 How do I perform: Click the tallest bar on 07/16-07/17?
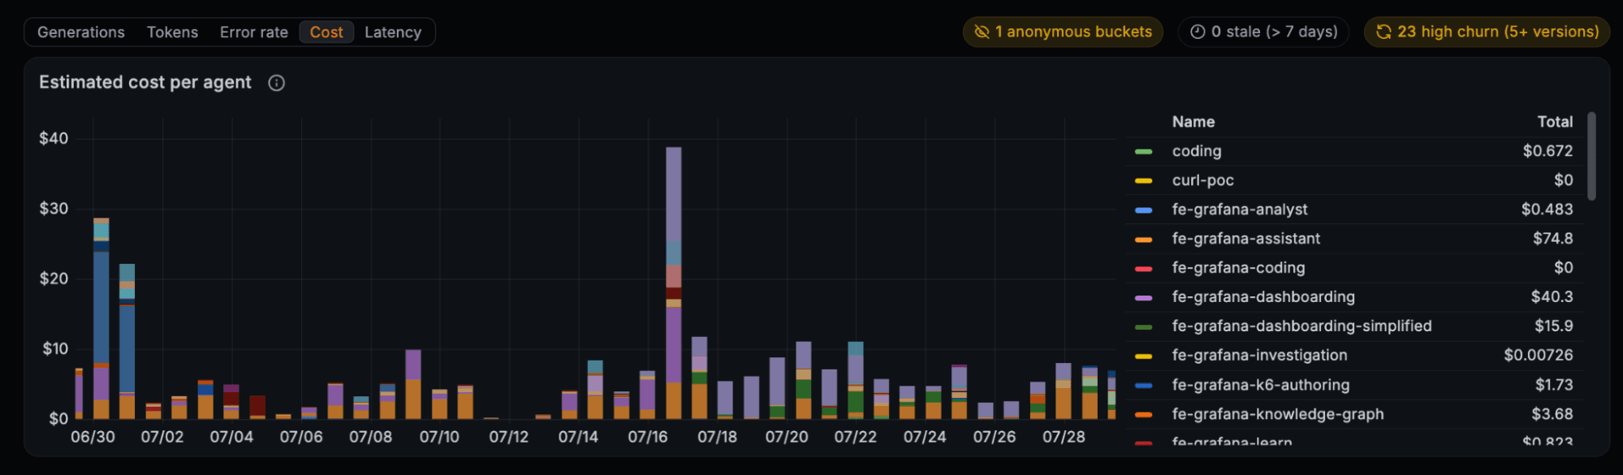pyautogui.click(x=673, y=283)
